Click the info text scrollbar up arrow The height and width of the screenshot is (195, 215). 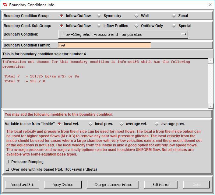[x=211, y=61]
